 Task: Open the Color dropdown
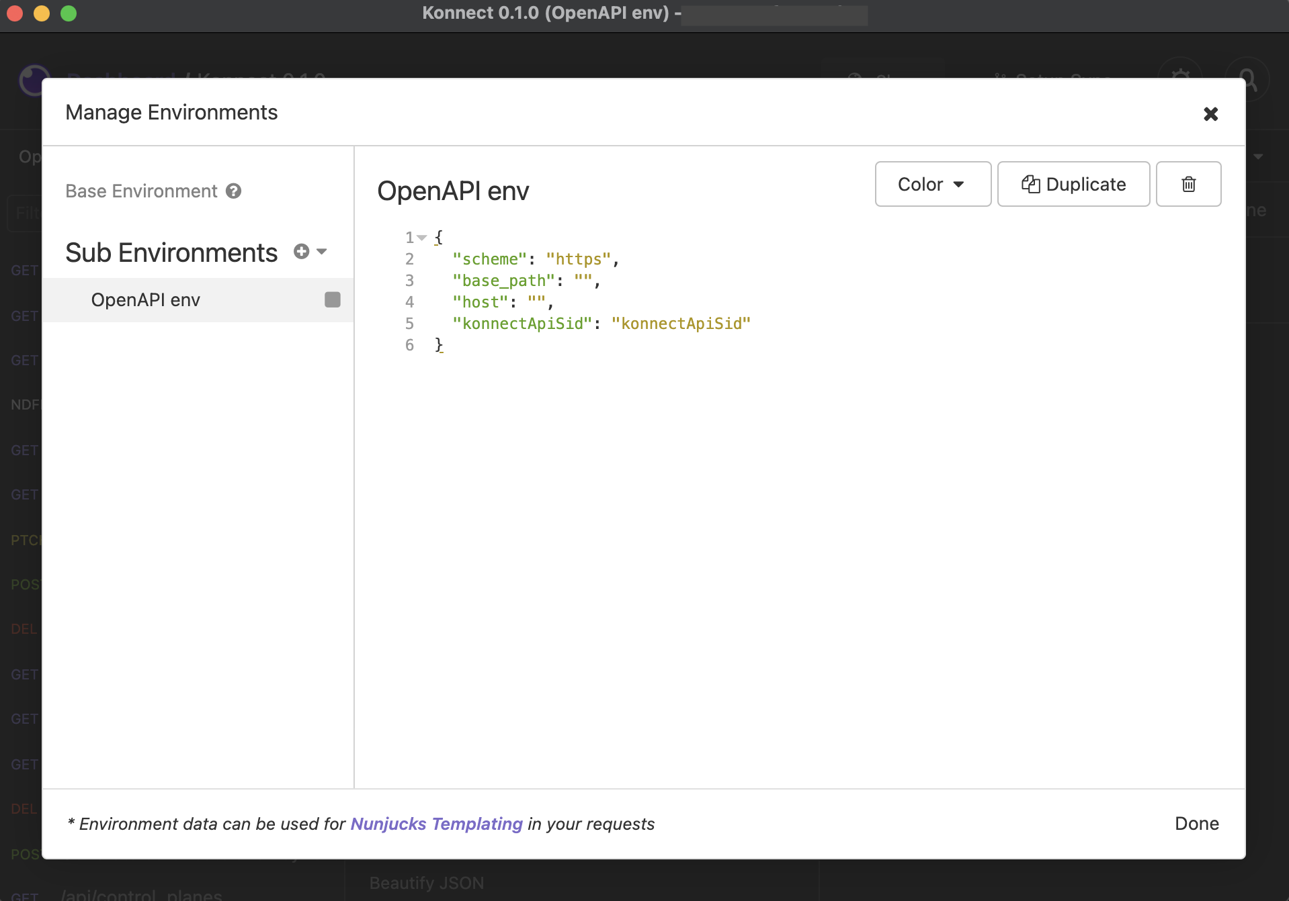click(933, 183)
